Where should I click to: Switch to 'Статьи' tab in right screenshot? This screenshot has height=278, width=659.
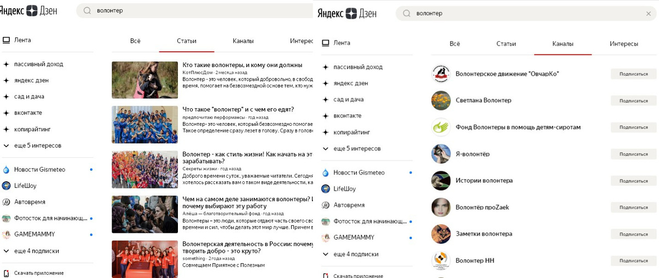pyautogui.click(x=506, y=44)
